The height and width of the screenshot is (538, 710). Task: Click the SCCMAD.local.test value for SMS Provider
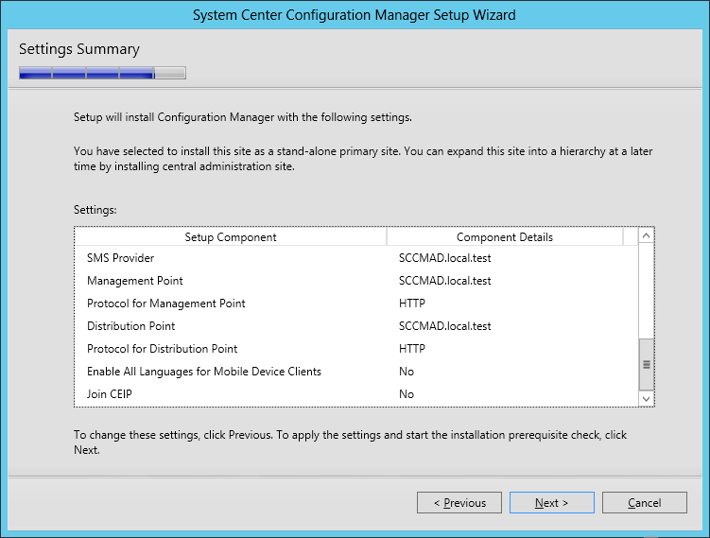click(444, 258)
